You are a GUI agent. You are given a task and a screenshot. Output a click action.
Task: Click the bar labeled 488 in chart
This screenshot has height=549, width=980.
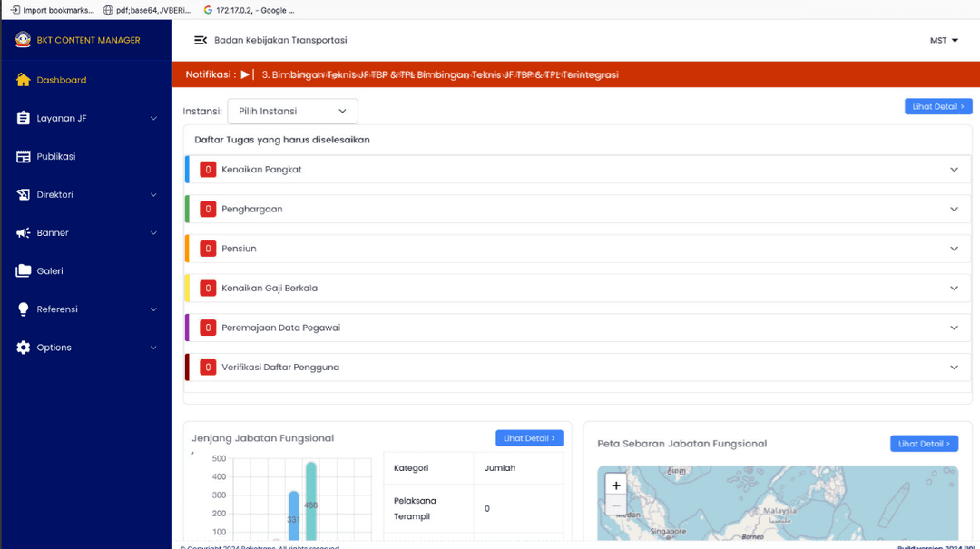pyautogui.click(x=310, y=501)
